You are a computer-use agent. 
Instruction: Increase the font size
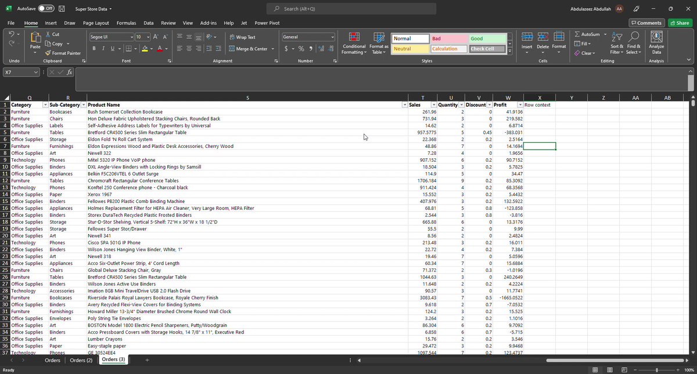(156, 37)
